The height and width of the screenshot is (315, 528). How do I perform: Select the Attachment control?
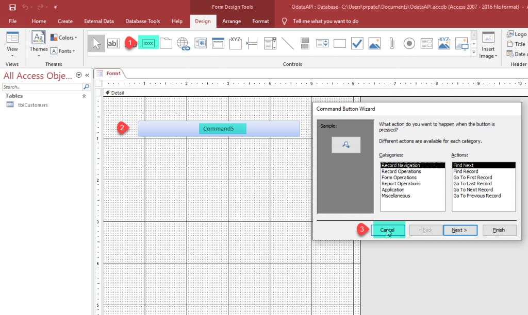pos(392,44)
